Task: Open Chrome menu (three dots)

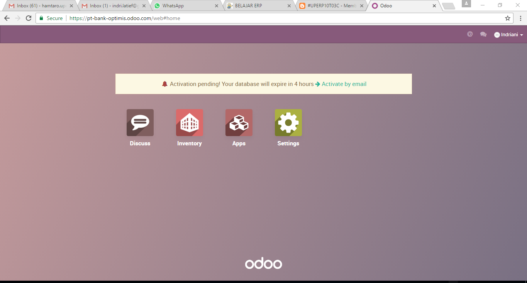Action: 520,18
